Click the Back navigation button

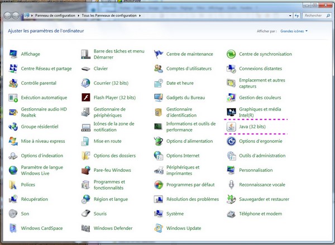click(7, 16)
